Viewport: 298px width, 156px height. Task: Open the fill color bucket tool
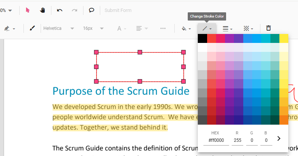pyautogui.click(x=185, y=28)
